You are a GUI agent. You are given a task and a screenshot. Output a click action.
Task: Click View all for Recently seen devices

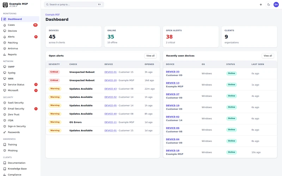pyautogui.click(x=268, y=56)
